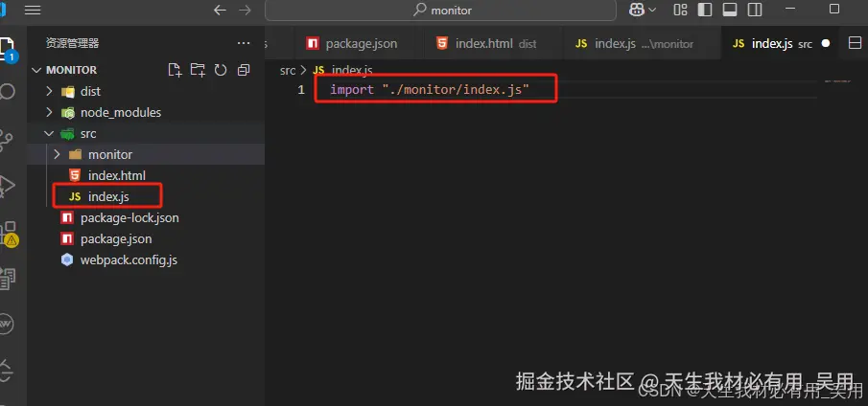
Task: Split the editor layout icon
Action: [x=855, y=43]
